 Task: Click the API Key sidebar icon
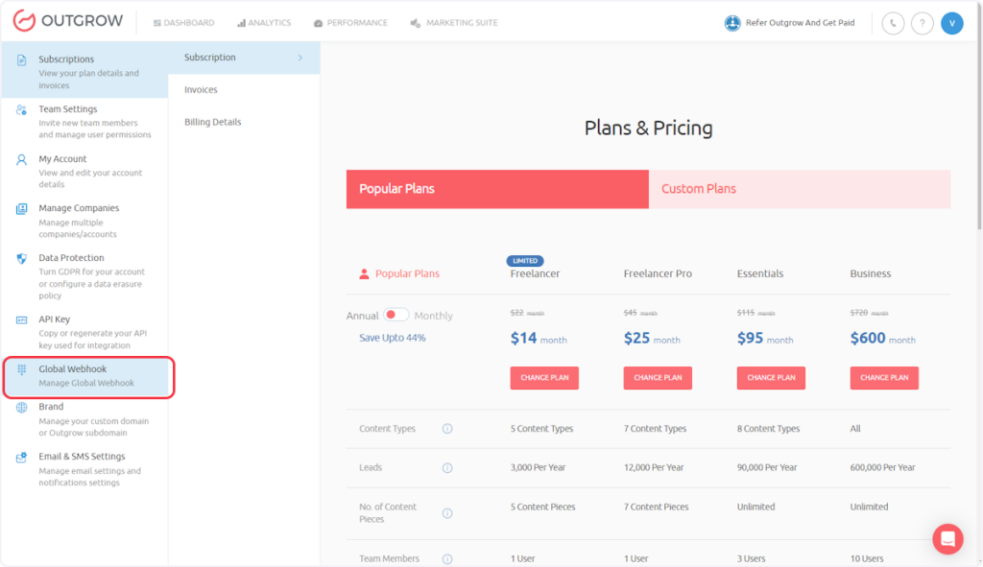click(21, 319)
